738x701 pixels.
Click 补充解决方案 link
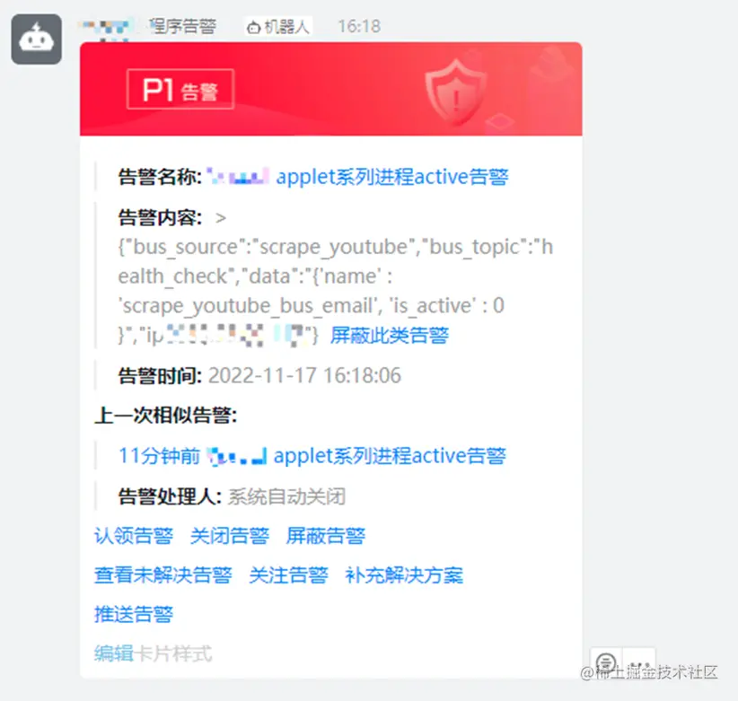[x=404, y=575]
